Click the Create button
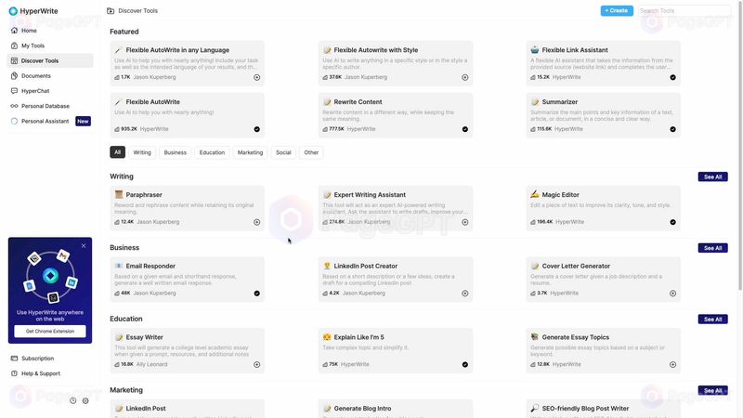This screenshot has height=418, width=743. (x=617, y=10)
